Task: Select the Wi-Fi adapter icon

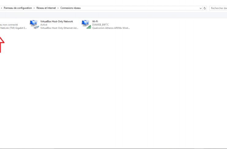Action: click(86, 25)
